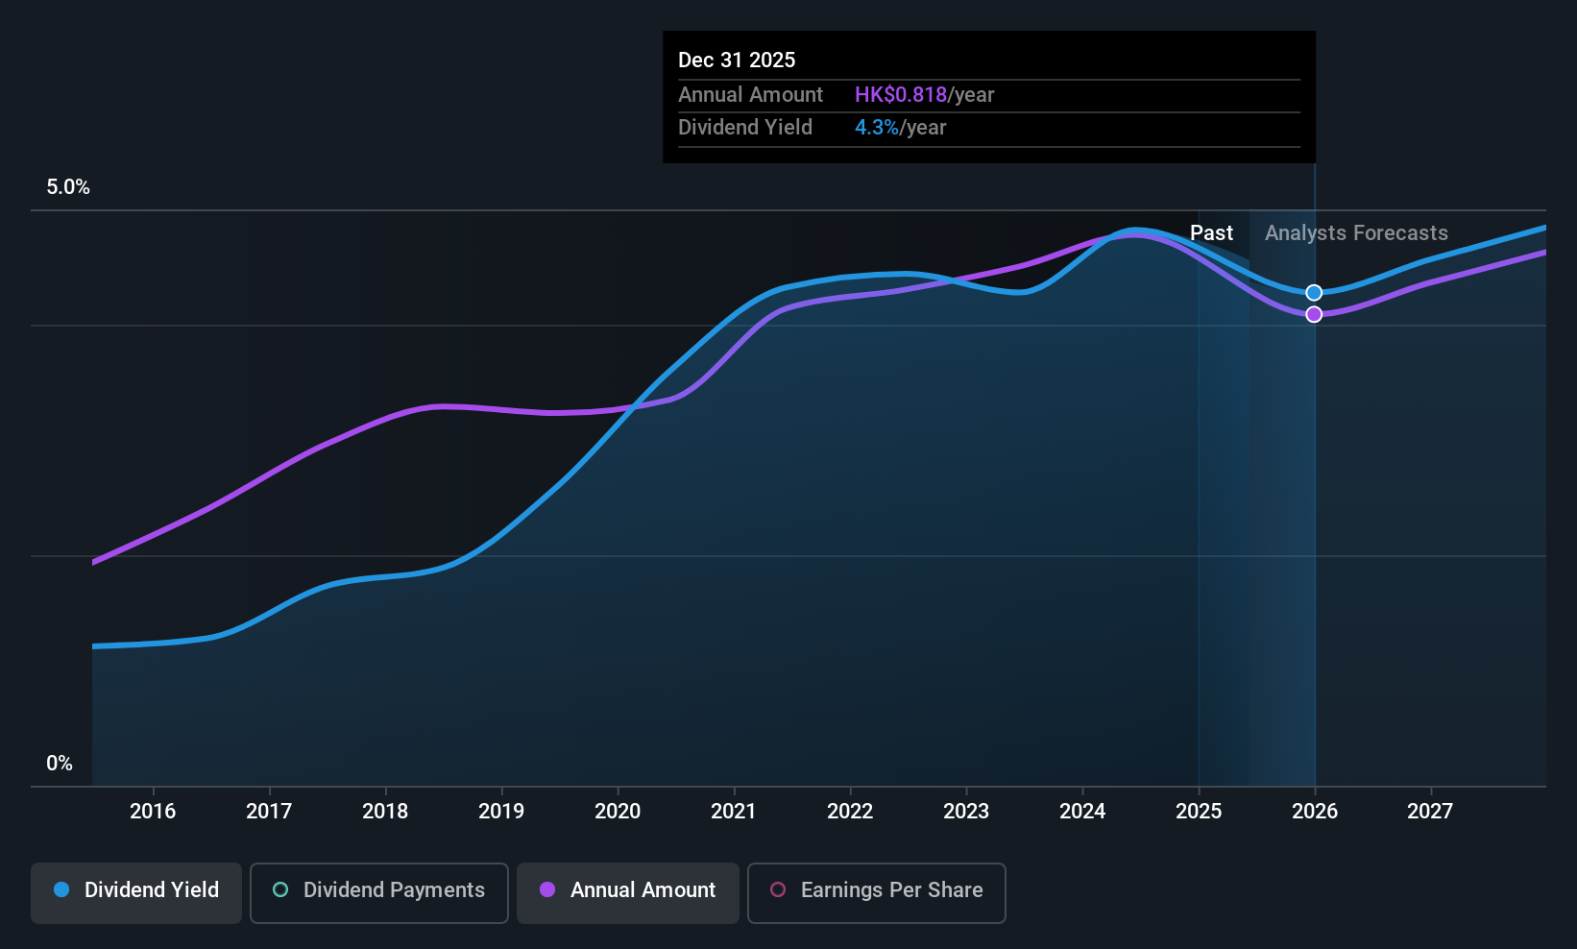This screenshot has width=1577, height=949.
Task: Enable the Dividend Payments series
Action: point(379,893)
